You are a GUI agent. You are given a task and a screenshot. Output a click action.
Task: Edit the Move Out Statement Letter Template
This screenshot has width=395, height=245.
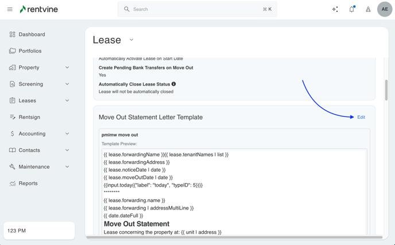pos(361,117)
